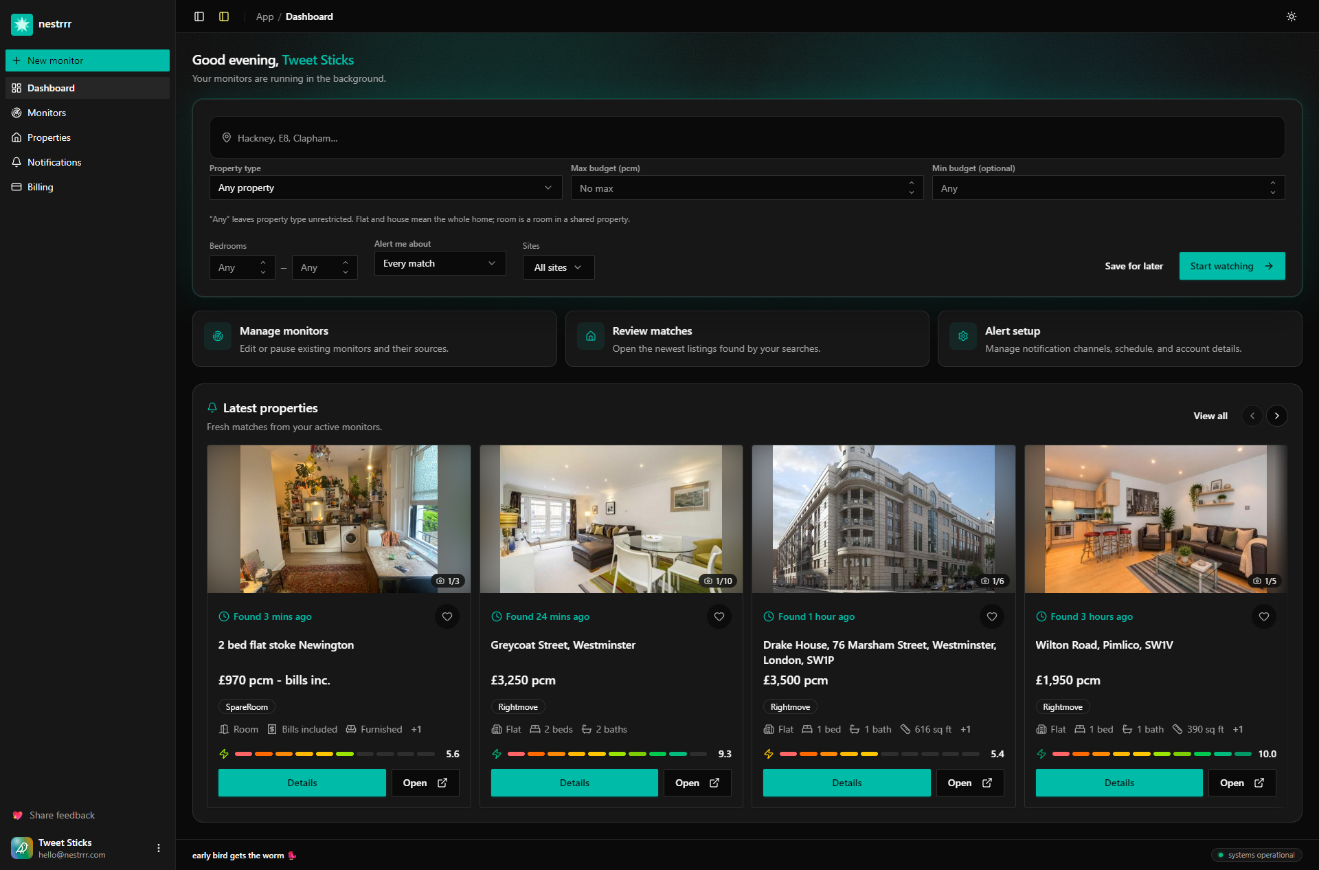Viewport: 1319px width, 870px height.
Task: Favorite the Wilton Road, Pimlico listing
Action: coord(1264,616)
